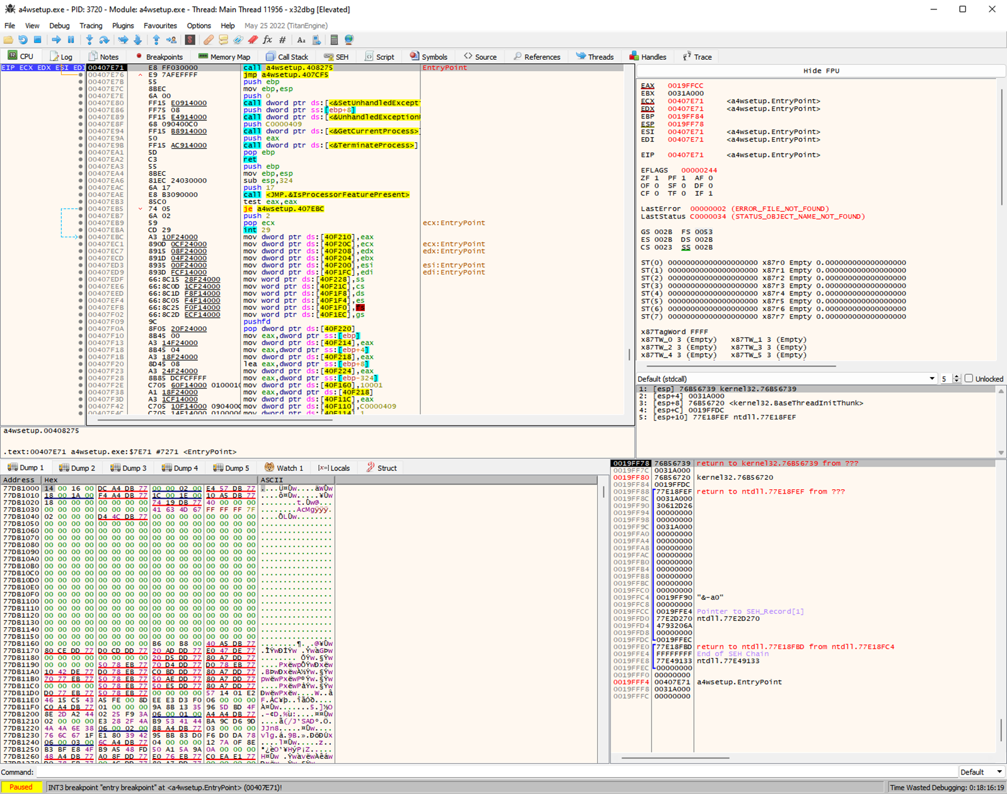The image size is (1007, 794).
Task: Click the Step Over icon
Action: (104, 40)
